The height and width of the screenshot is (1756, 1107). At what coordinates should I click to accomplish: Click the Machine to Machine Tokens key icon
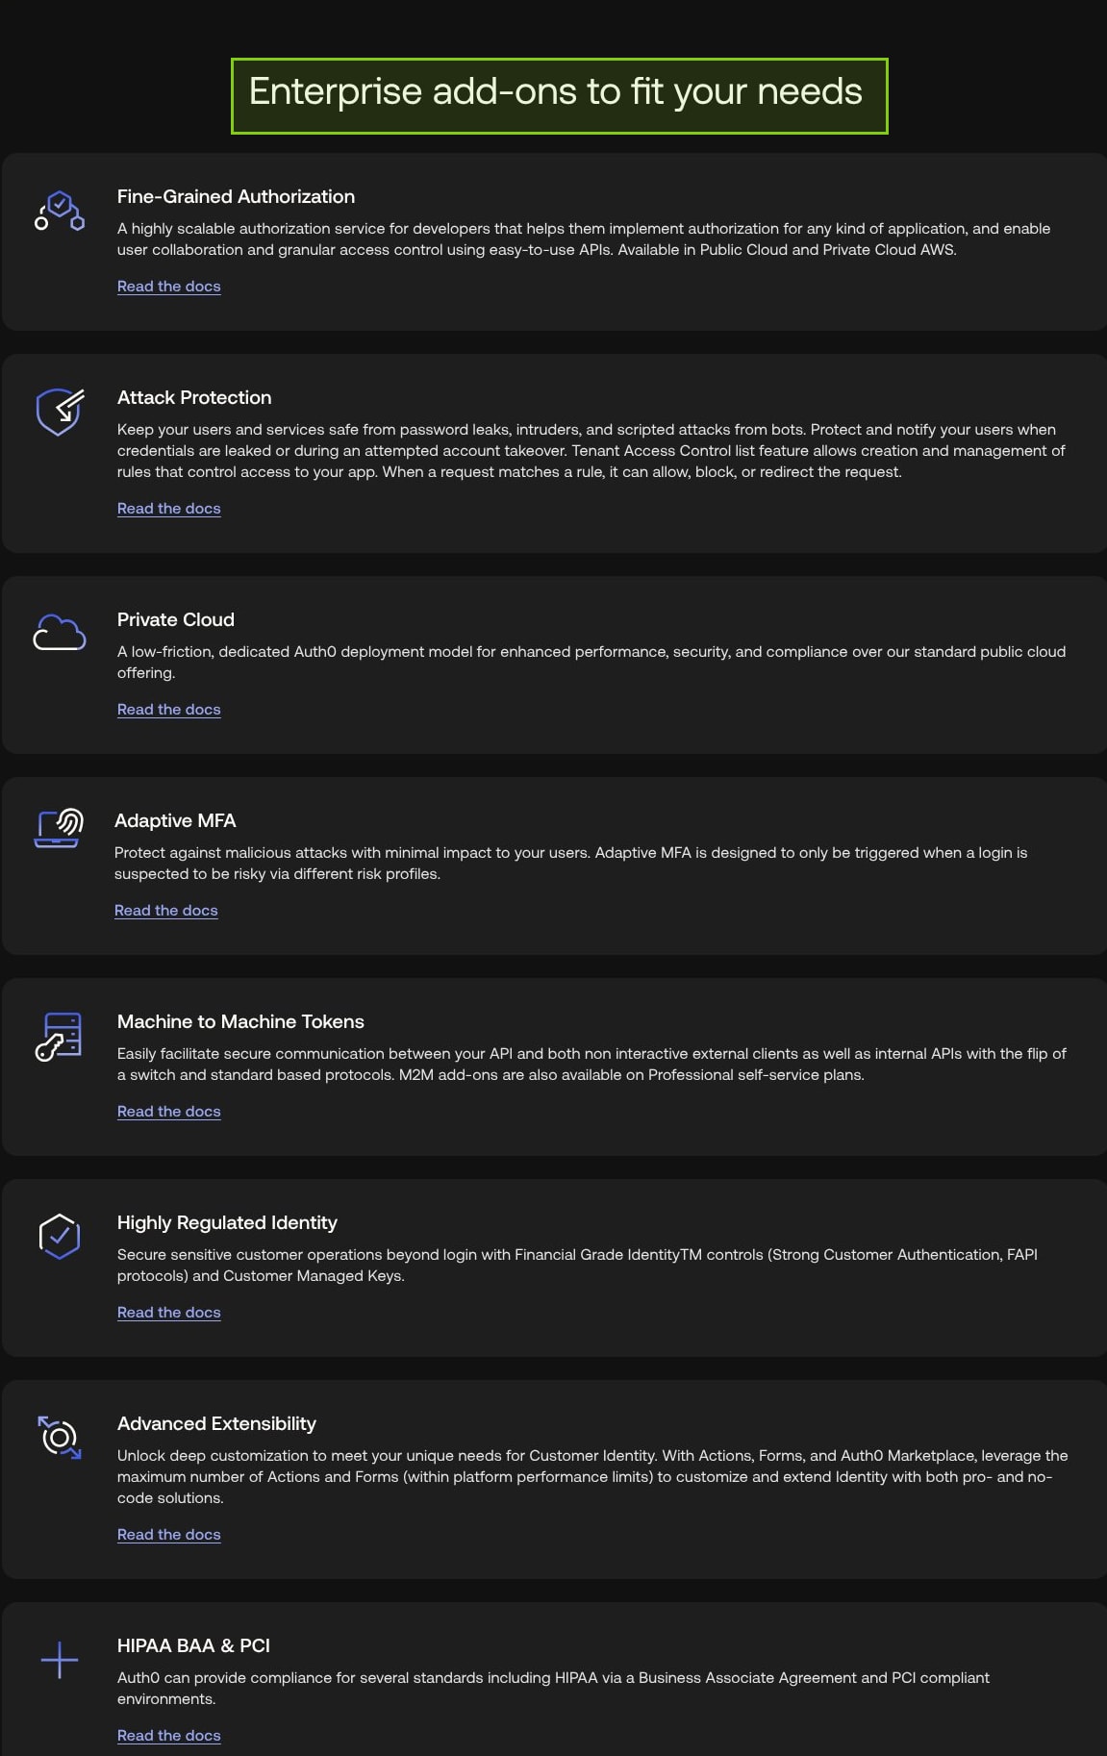tap(59, 1036)
